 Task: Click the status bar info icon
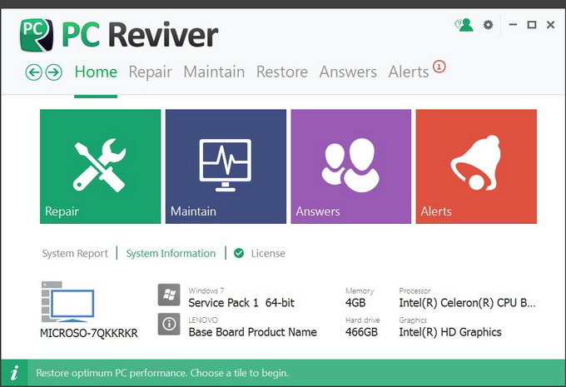pos(14,373)
